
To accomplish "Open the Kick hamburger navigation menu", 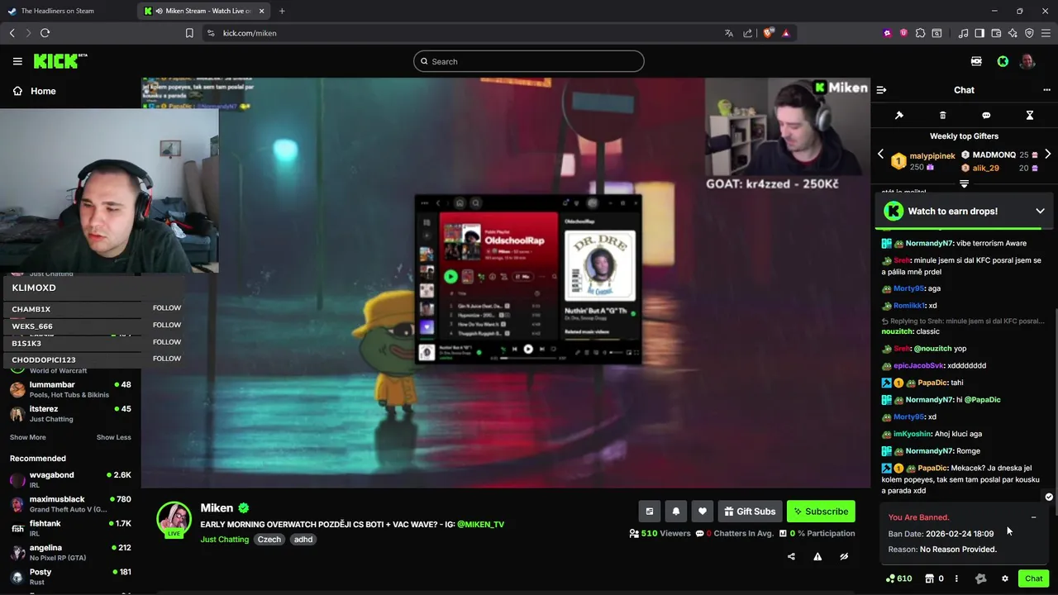I will [x=17, y=61].
